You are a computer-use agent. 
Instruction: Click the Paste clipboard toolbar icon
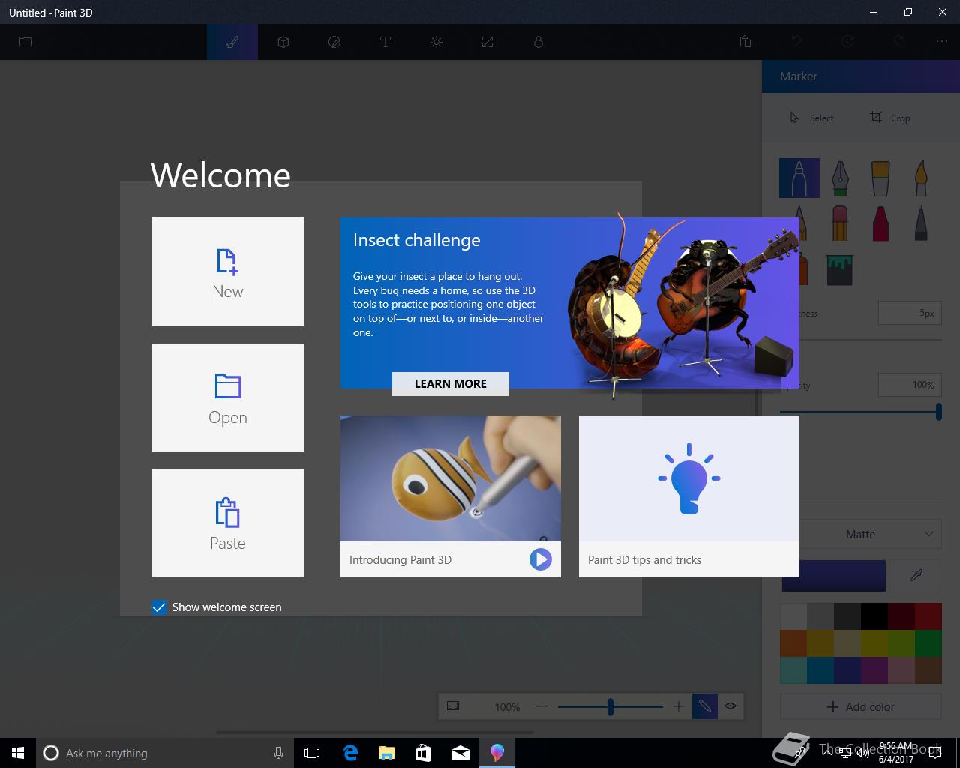click(x=745, y=42)
